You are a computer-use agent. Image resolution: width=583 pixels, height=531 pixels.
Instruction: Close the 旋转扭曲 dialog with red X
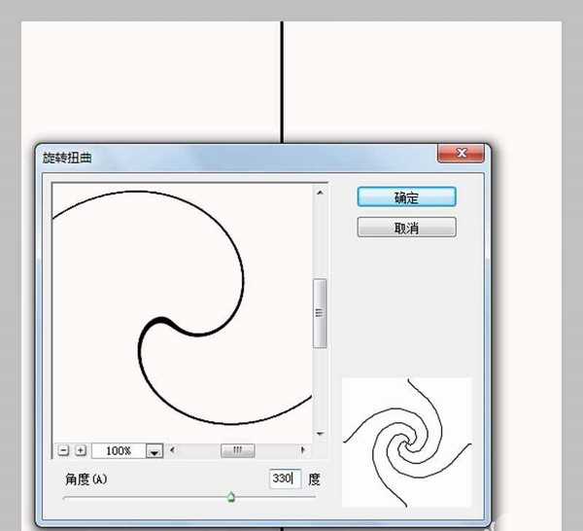click(461, 154)
